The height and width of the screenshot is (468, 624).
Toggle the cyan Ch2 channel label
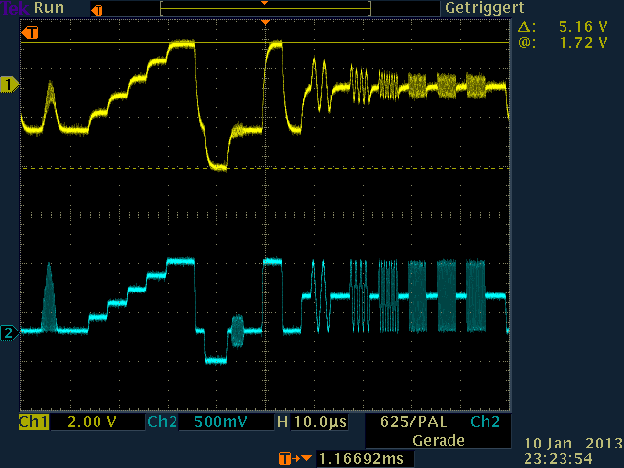click(x=162, y=422)
